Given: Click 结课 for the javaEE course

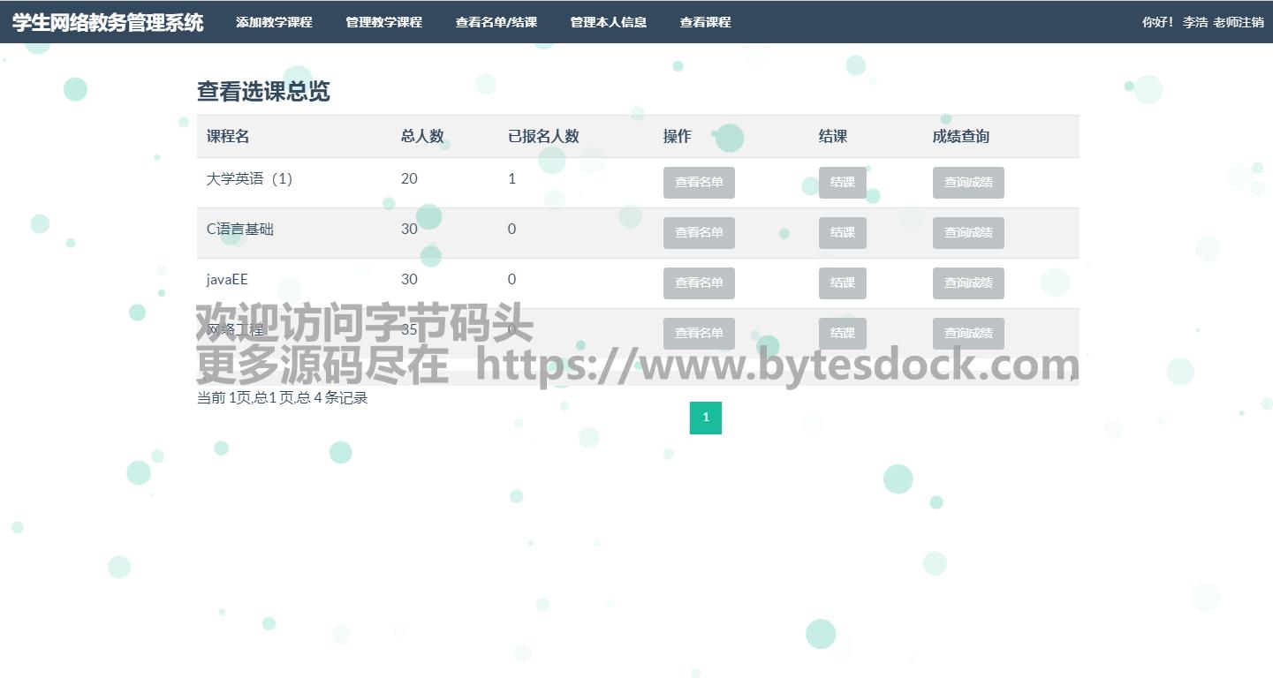Looking at the screenshot, I should [x=842, y=283].
